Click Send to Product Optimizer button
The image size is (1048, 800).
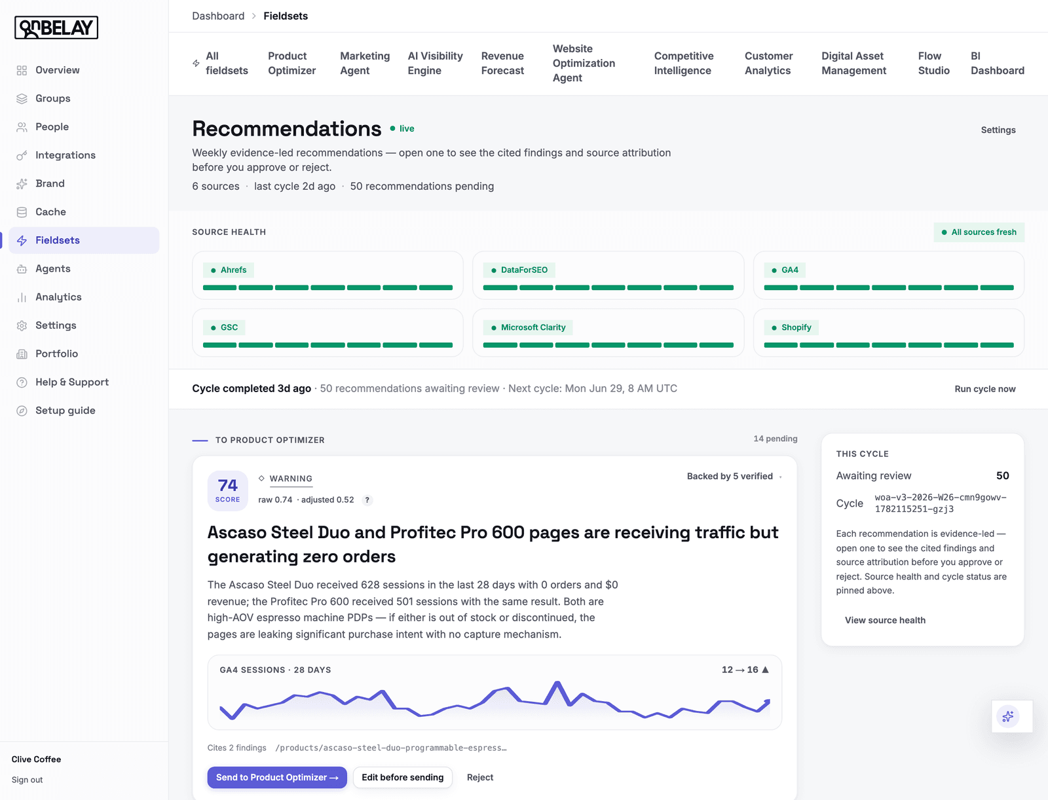[277, 778]
